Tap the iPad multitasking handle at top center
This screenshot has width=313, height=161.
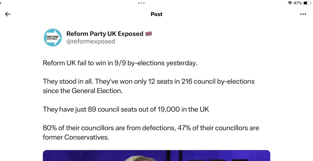(x=141, y=3)
